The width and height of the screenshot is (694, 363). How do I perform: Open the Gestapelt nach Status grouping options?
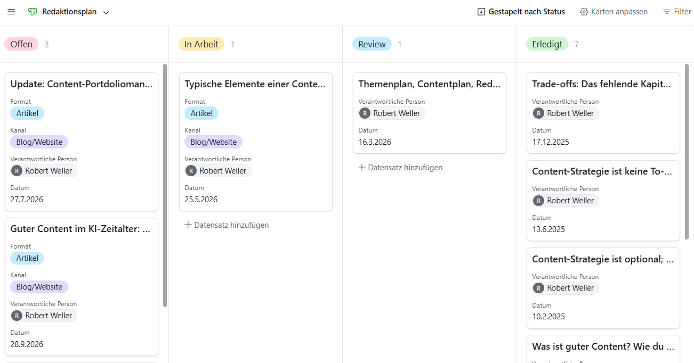(x=521, y=11)
